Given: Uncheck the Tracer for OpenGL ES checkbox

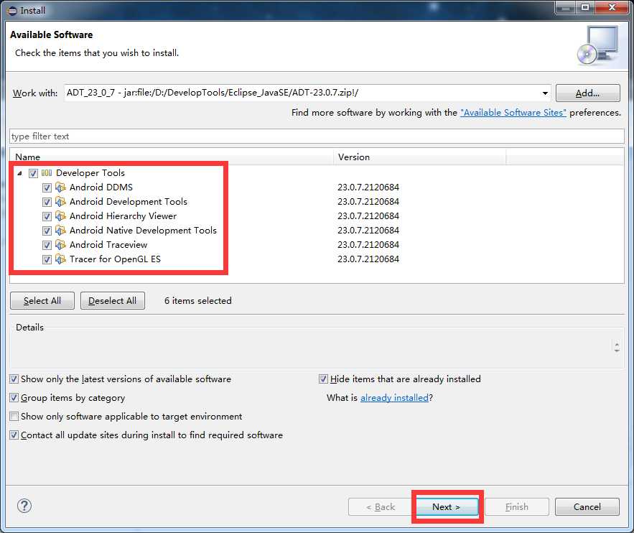Looking at the screenshot, I should (47, 259).
